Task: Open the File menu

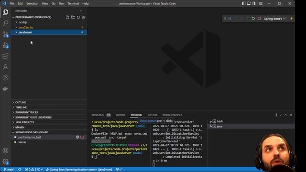Action: 12,3
